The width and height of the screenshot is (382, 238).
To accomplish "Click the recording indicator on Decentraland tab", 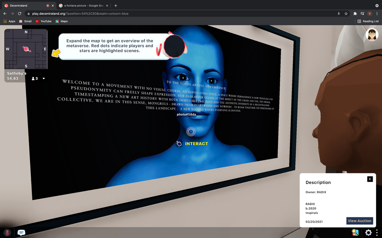I will (x=48, y=5).
